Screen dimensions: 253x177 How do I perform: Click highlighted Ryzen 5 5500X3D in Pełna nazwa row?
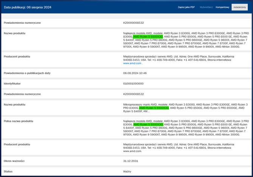tap(148, 125)
